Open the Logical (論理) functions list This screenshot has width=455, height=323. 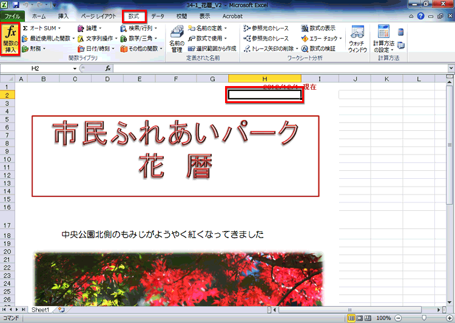(x=90, y=28)
